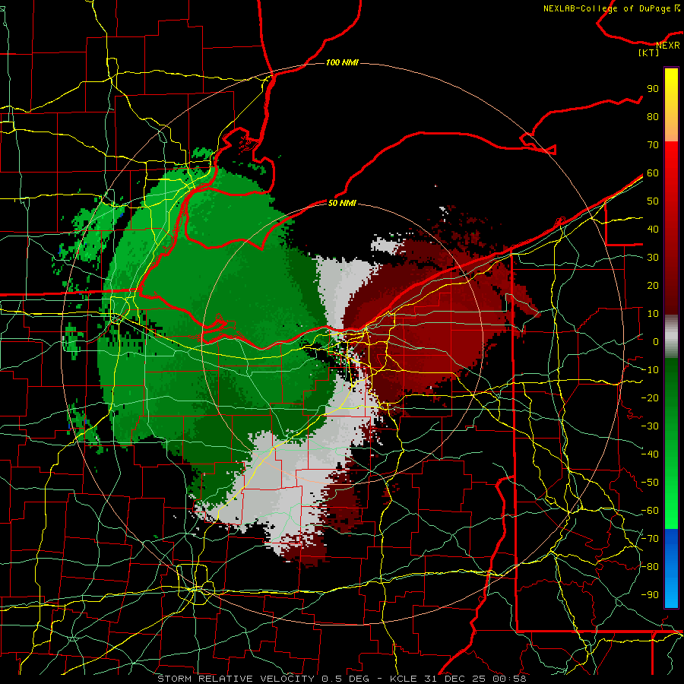The height and width of the screenshot is (684, 684).
Task: Click the 100 NMI range ring label
Action: tap(342, 62)
